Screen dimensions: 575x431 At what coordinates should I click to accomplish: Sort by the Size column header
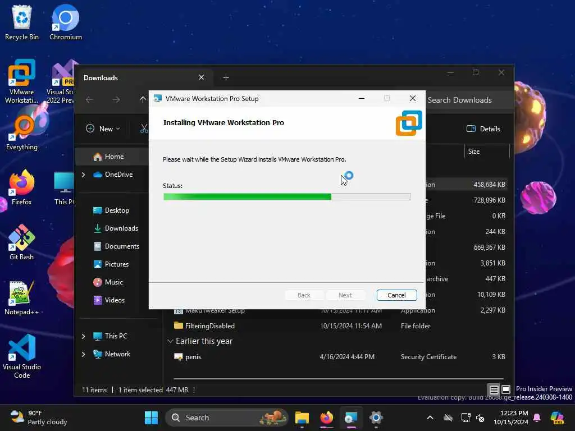coord(487,152)
